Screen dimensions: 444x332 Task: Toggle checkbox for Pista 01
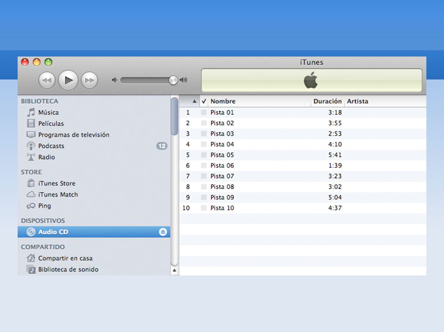[204, 113]
